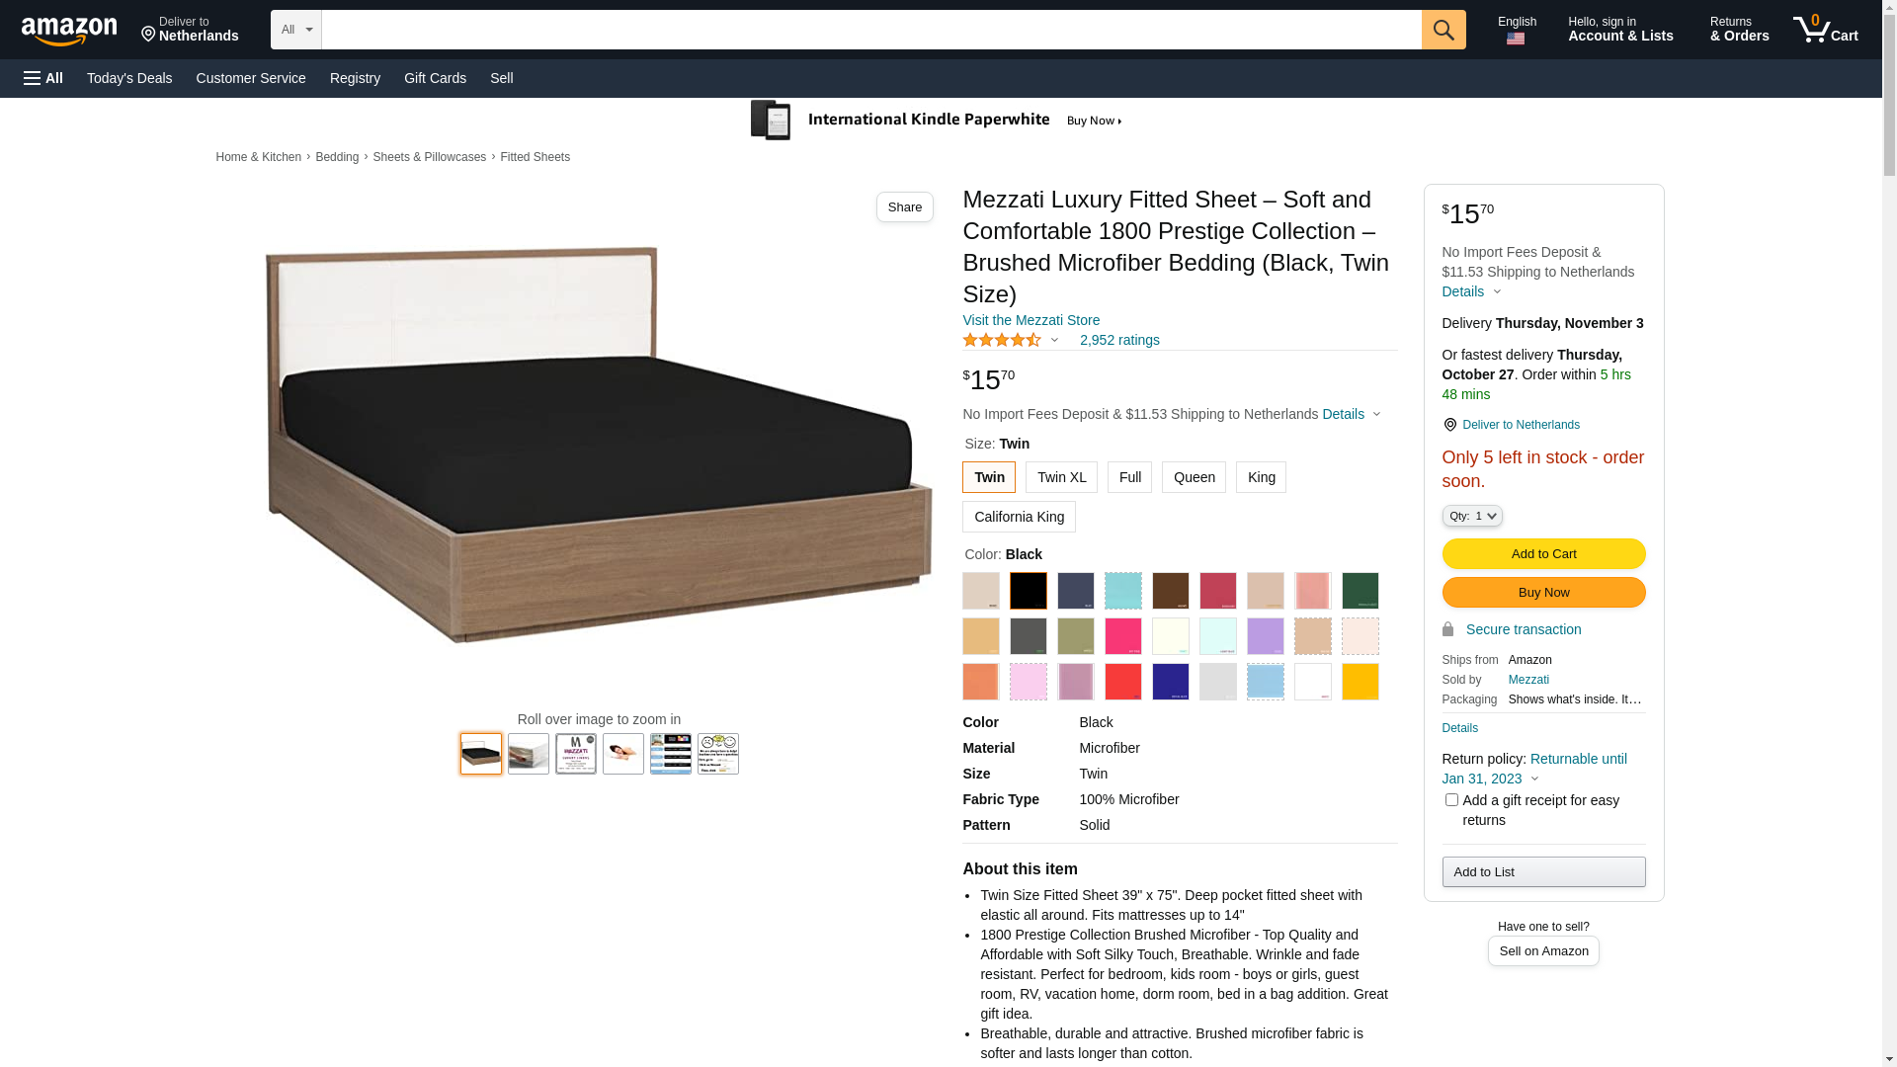Viewport: 1897px width, 1067px height.
Task: Visit the Mezzati Store link
Action: [x=1031, y=320]
